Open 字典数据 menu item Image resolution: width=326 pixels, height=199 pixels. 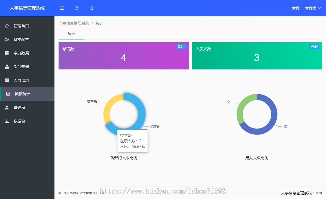pos(27,53)
